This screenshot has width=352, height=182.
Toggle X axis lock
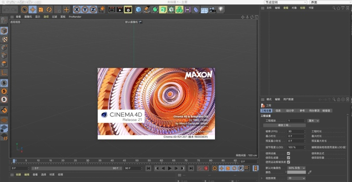pos(77,10)
